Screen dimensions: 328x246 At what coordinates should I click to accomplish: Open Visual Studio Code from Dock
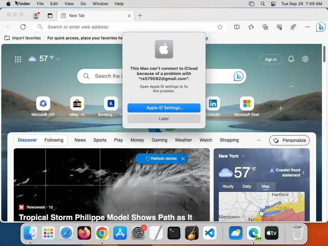[x=210, y=233]
